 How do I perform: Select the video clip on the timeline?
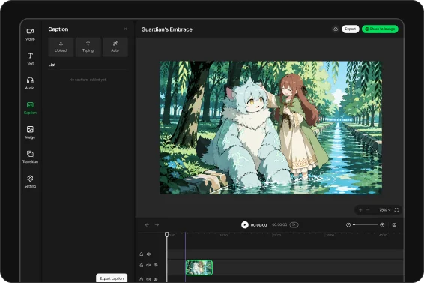click(199, 268)
